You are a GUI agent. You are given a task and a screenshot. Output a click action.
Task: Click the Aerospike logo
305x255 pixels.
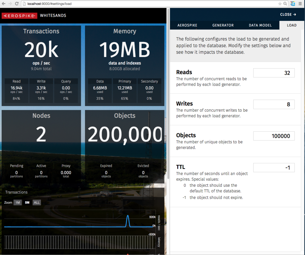(19, 16)
